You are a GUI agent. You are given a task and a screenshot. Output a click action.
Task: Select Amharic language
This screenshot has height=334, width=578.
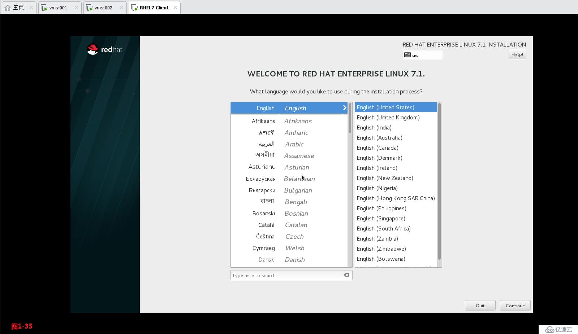289,133
